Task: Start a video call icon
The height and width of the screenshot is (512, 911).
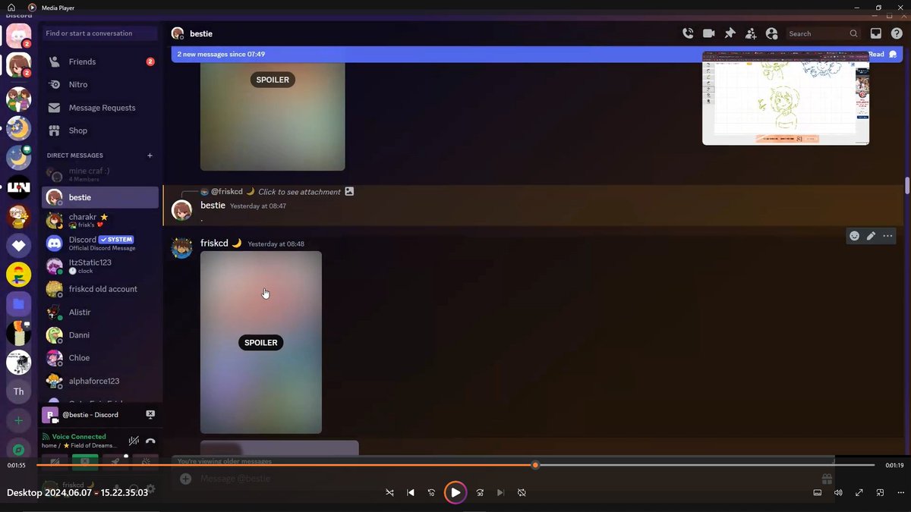Action: (x=709, y=33)
